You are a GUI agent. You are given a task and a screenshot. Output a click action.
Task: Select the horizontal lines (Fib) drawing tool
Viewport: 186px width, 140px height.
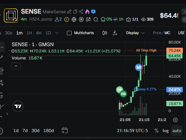[x=1, y=71]
